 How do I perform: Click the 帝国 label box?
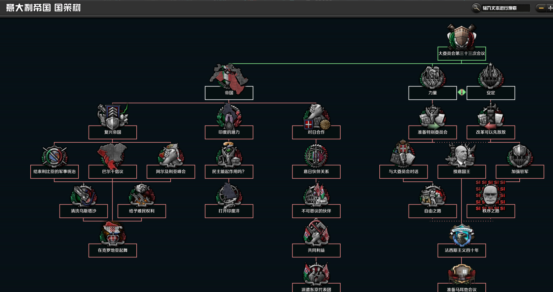click(x=229, y=93)
